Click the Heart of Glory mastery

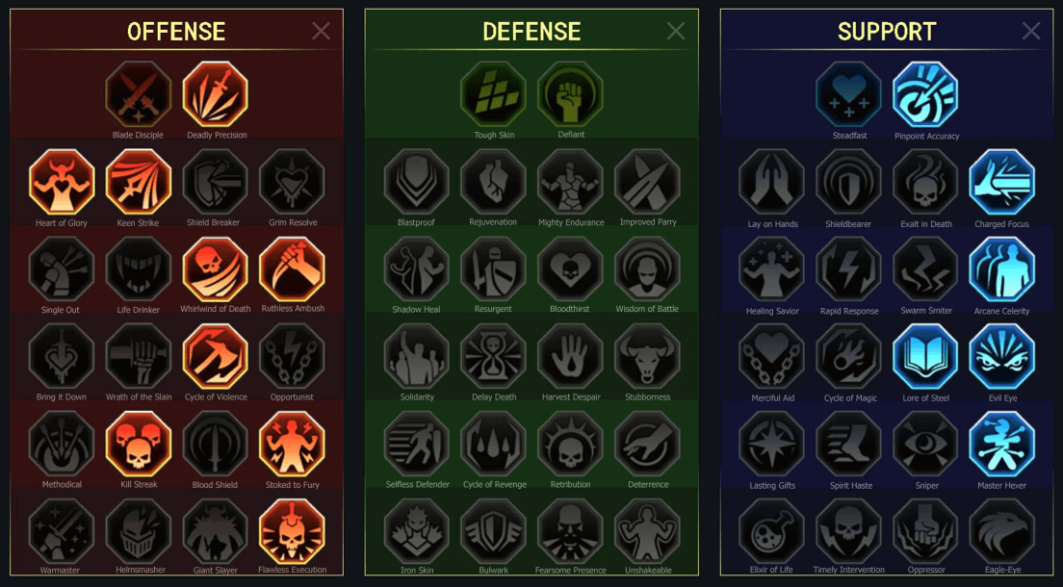[x=62, y=182]
